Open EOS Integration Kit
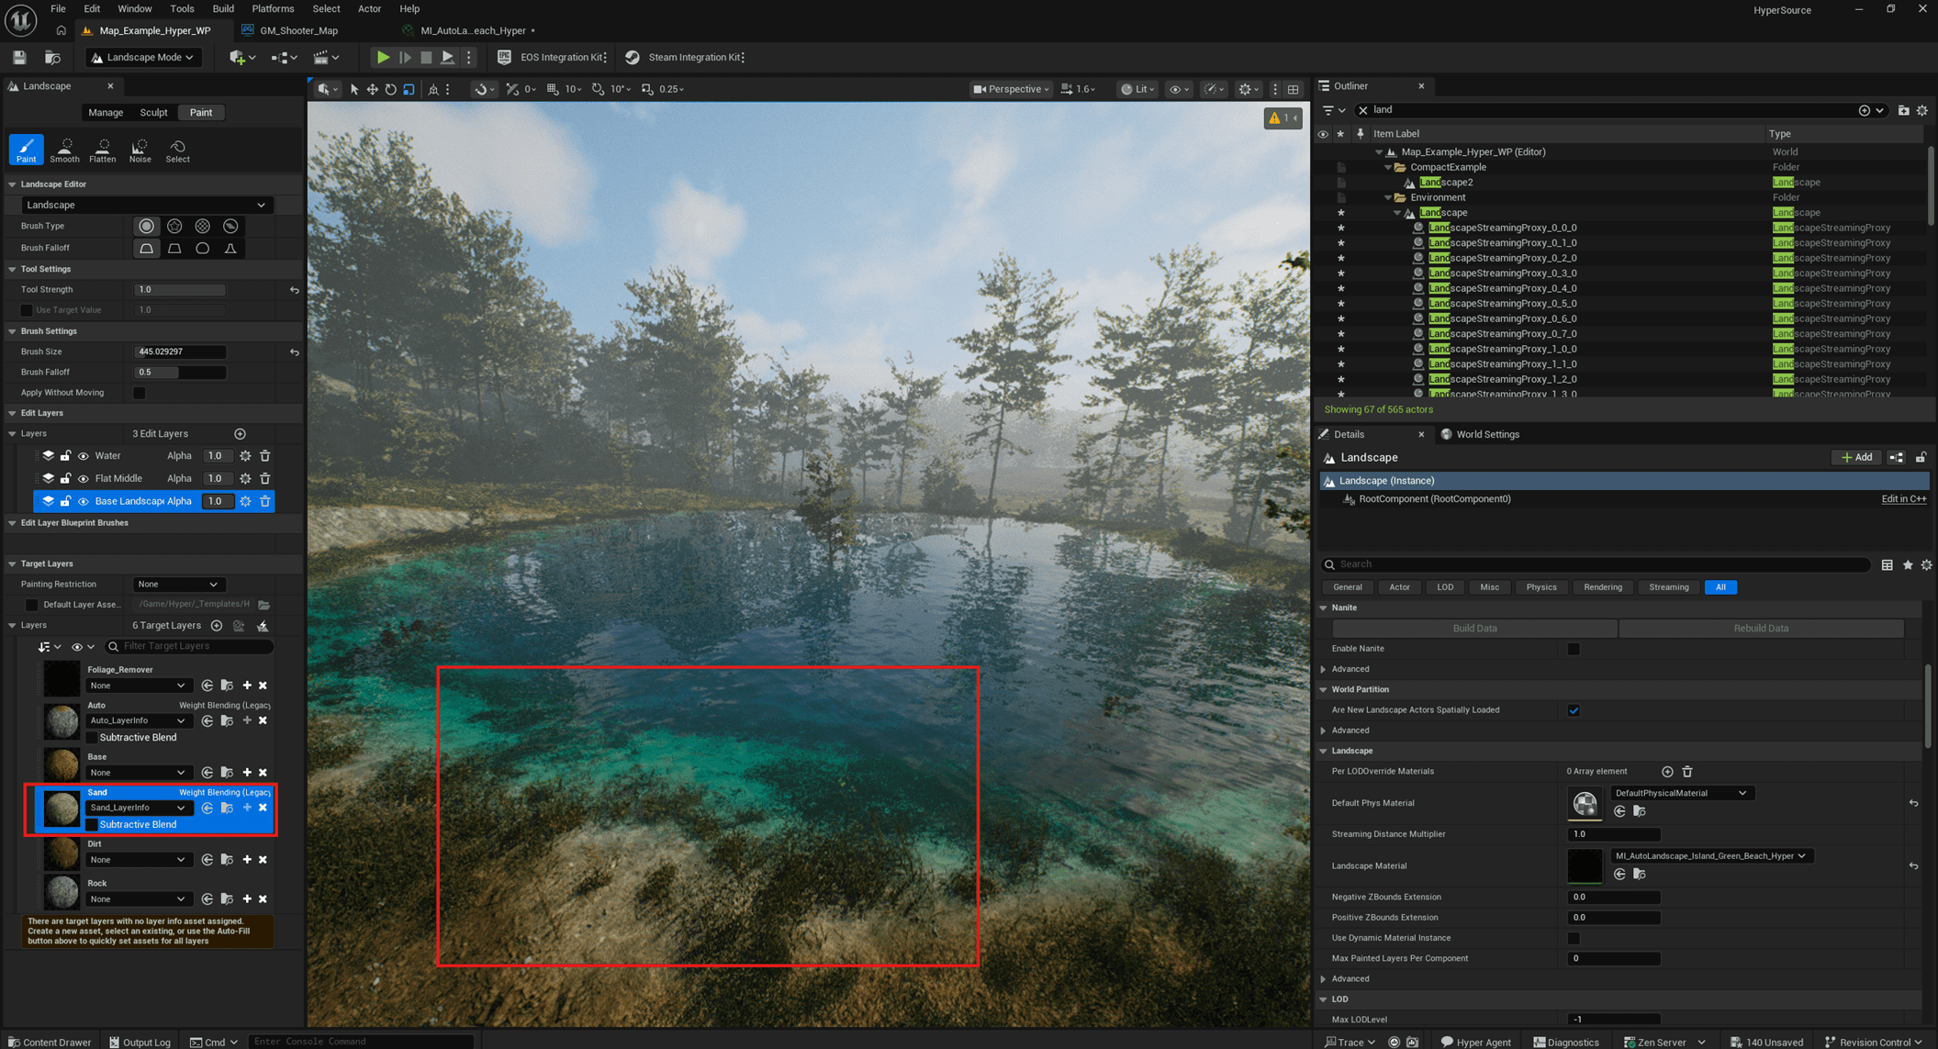The image size is (1938, 1049). point(554,57)
